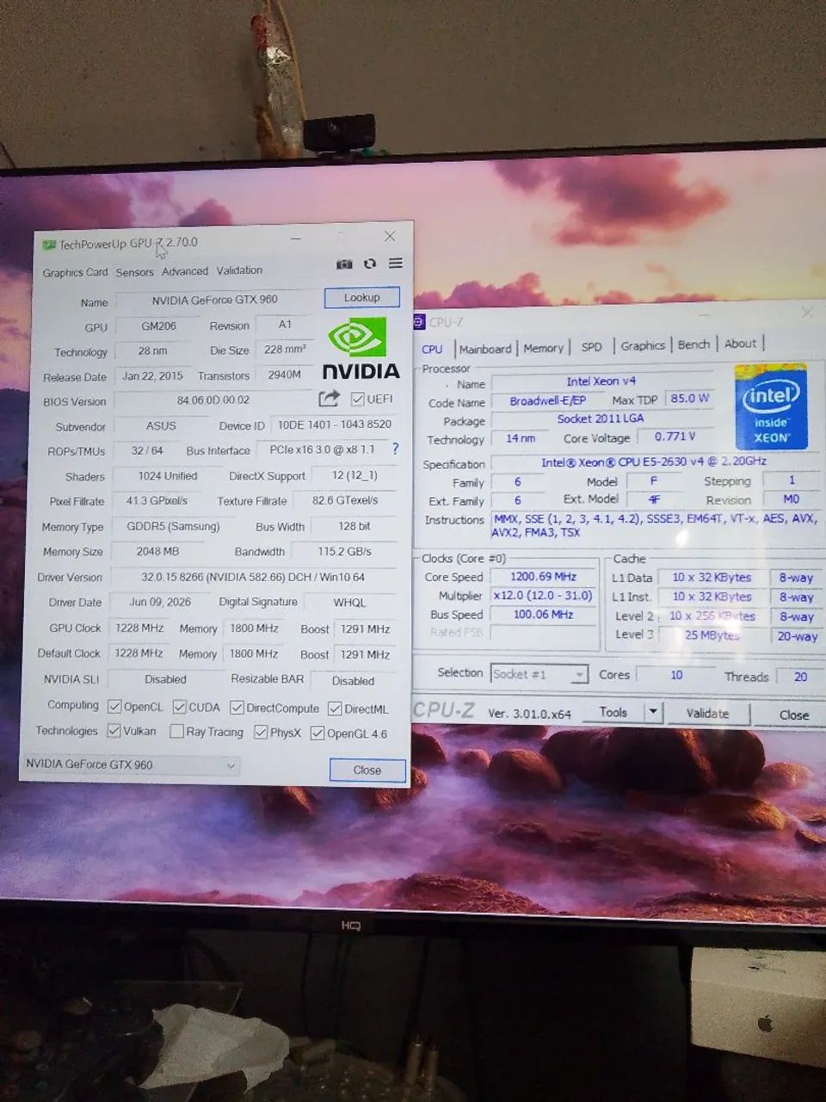Viewport: 826px width, 1102px height.
Task: Click the Bus Speed 100.06 MHz field
Action: click(543, 615)
